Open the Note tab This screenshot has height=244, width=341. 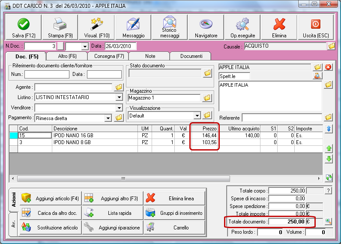(x=150, y=56)
